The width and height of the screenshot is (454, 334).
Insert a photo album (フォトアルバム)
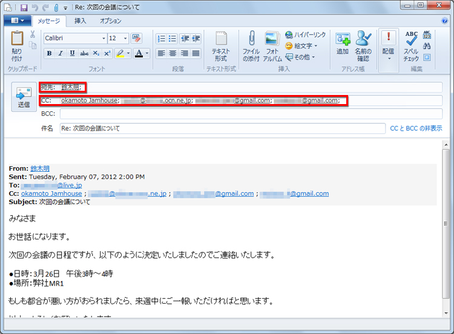pyautogui.click(x=272, y=47)
